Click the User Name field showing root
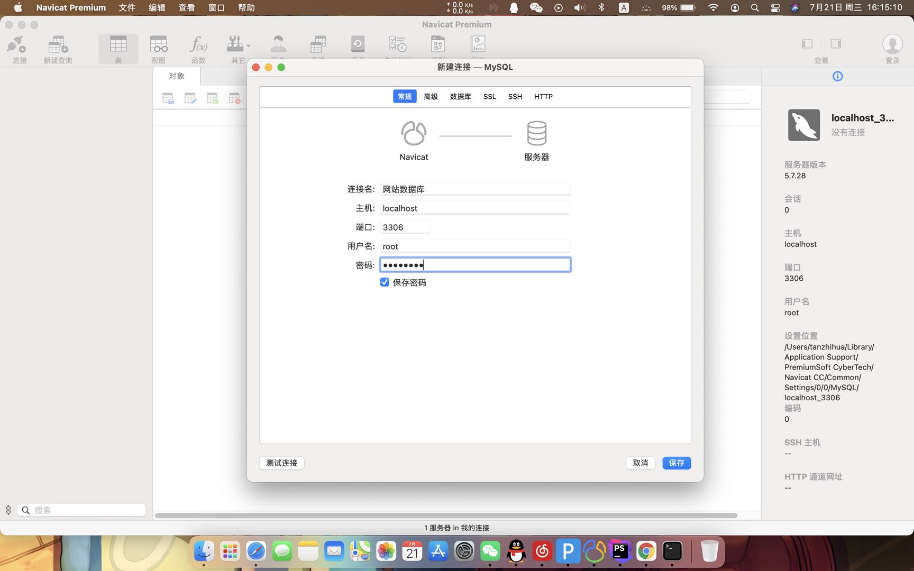Viewport: 914px width, 571px height. click(475, 246)
